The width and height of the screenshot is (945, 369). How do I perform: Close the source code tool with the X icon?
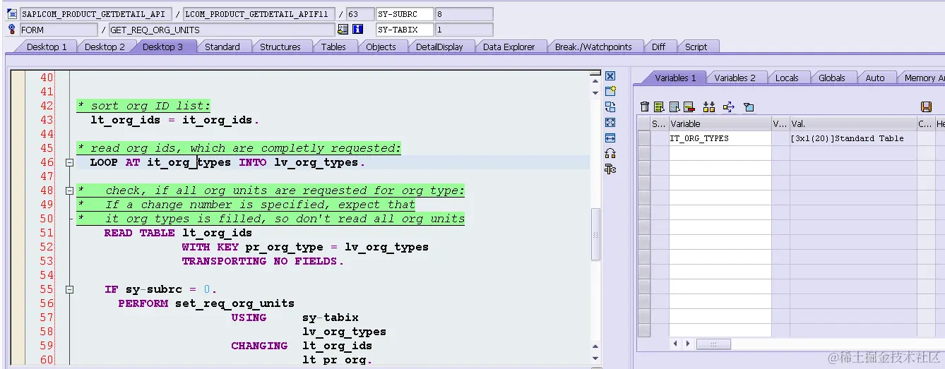(610, 76)
